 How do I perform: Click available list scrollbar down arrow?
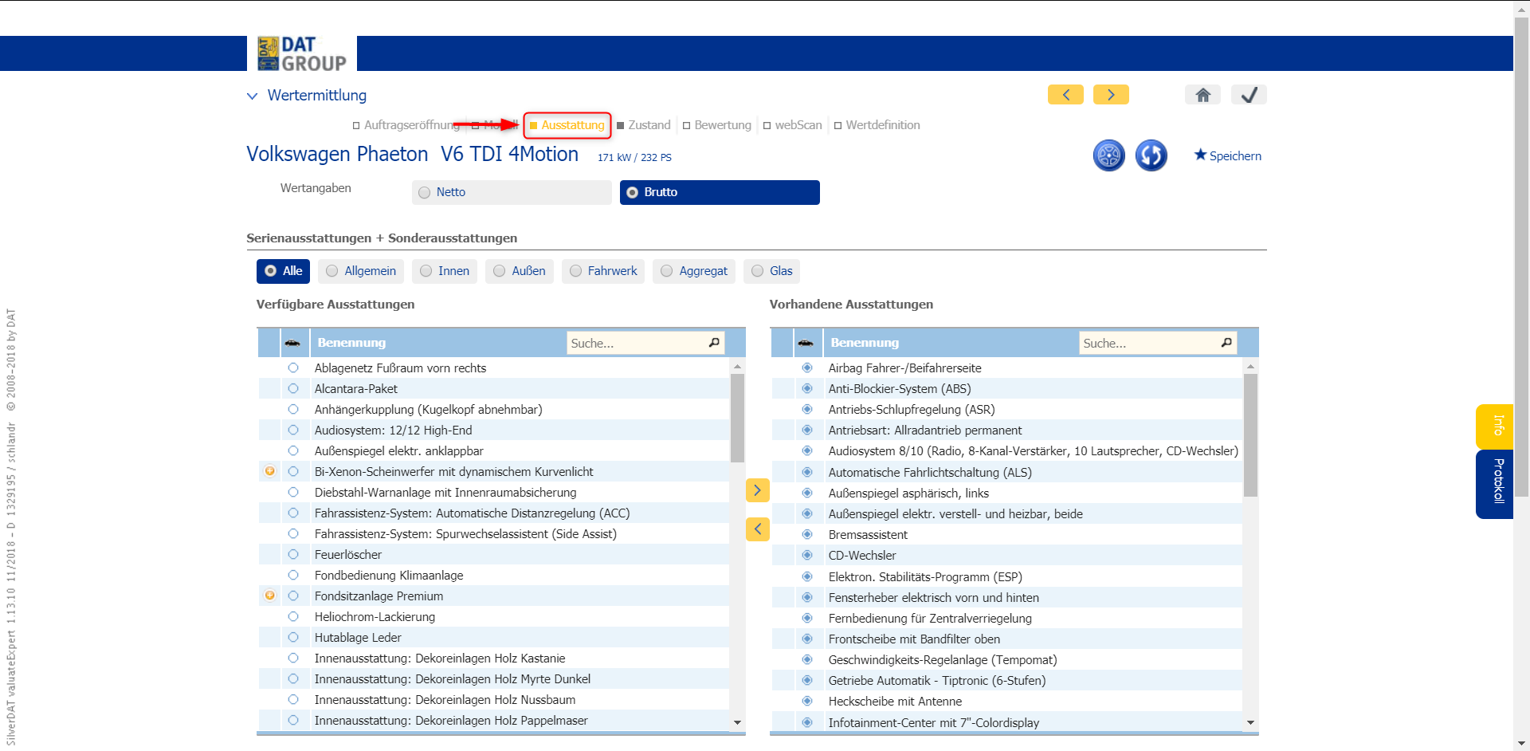pos(737,722)
